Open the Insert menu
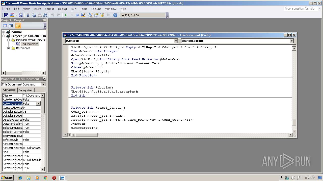Image resolution: width=323 pixels, height=181 pixels. [37, 9]
